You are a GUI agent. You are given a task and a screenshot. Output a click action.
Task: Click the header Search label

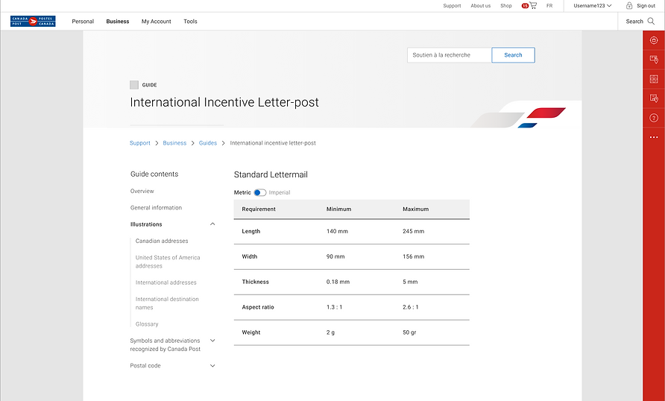coord(634,21)
